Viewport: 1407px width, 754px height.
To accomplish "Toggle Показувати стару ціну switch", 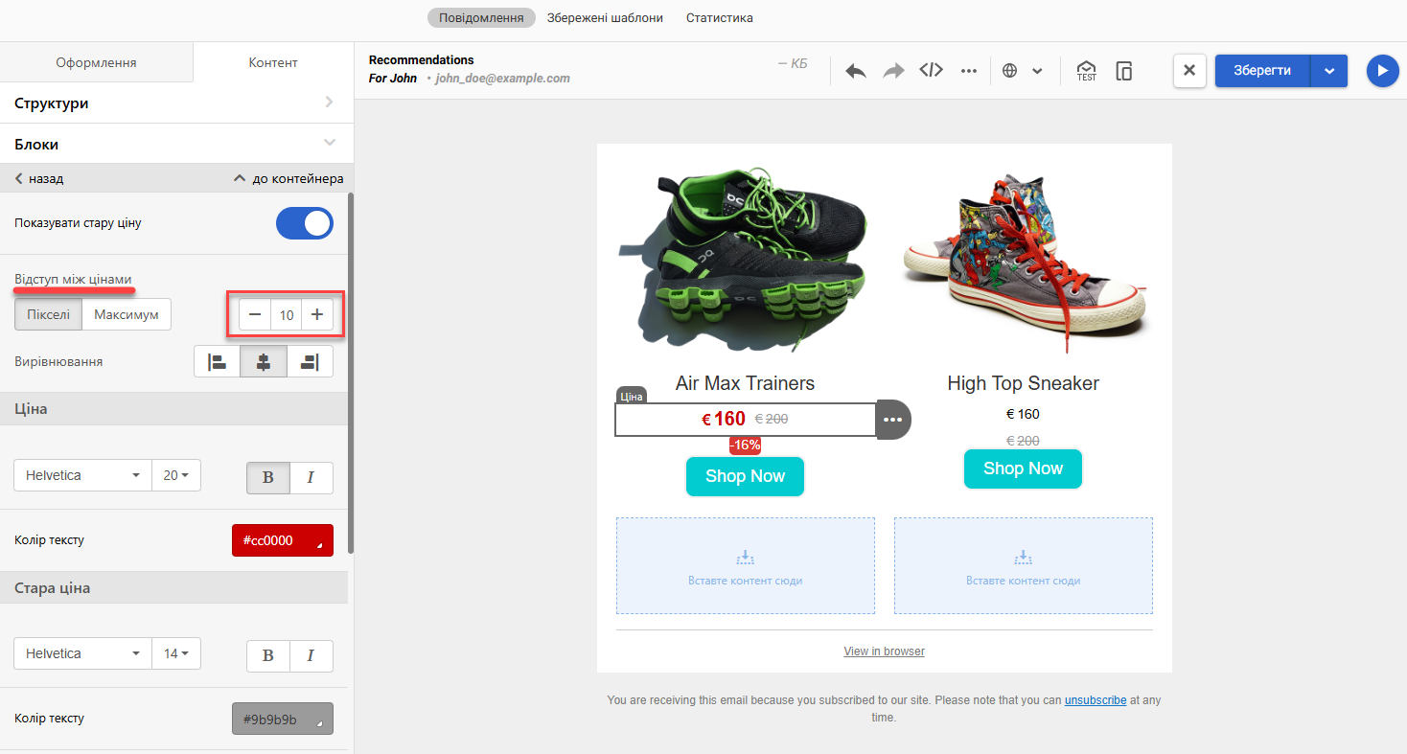I will [305, 223].
